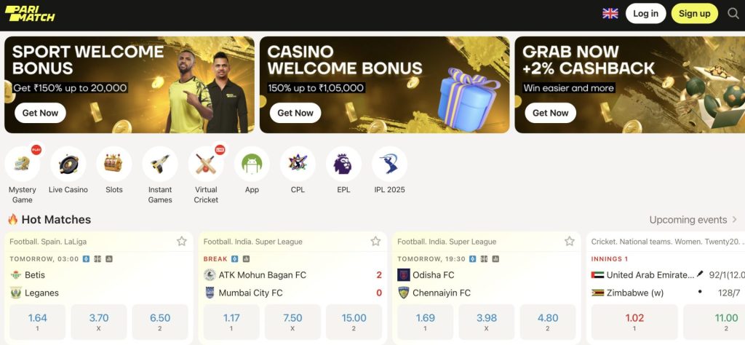The image size is (745, 345).
Task: Click the Log in button
Action: pyautogui.click(x=646, y=13)
